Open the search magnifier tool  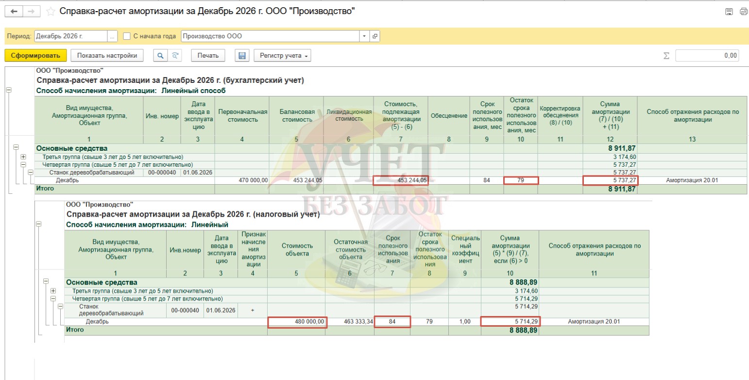[160, 56]
